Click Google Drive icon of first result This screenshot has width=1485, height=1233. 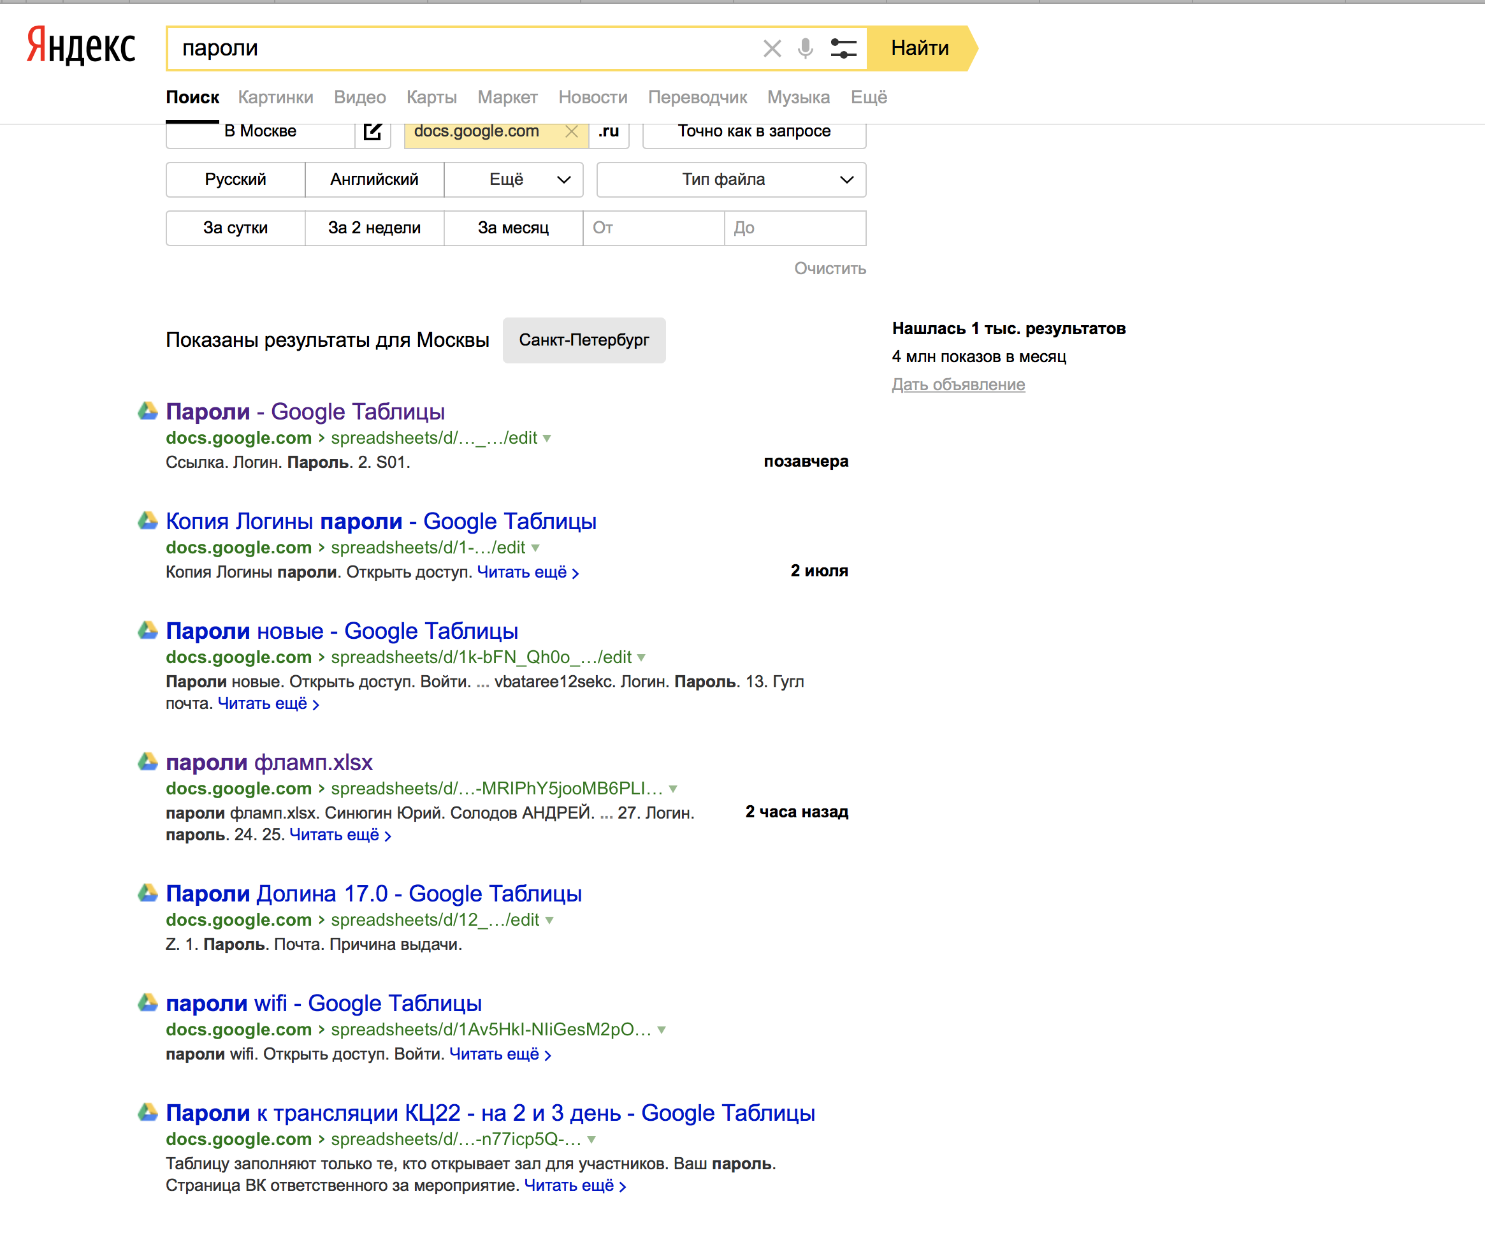(x=147, y=411)
